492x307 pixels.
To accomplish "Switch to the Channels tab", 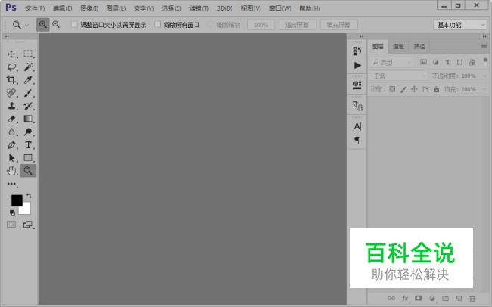I will [x=398, y=46].
